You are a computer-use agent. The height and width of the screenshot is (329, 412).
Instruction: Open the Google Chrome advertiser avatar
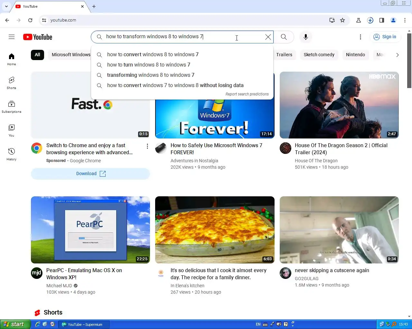pos(37,148)
